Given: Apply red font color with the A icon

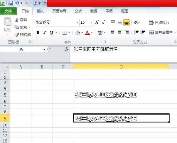Looking at the screenshot, I should pyautogui.click(x=87, y=33).
